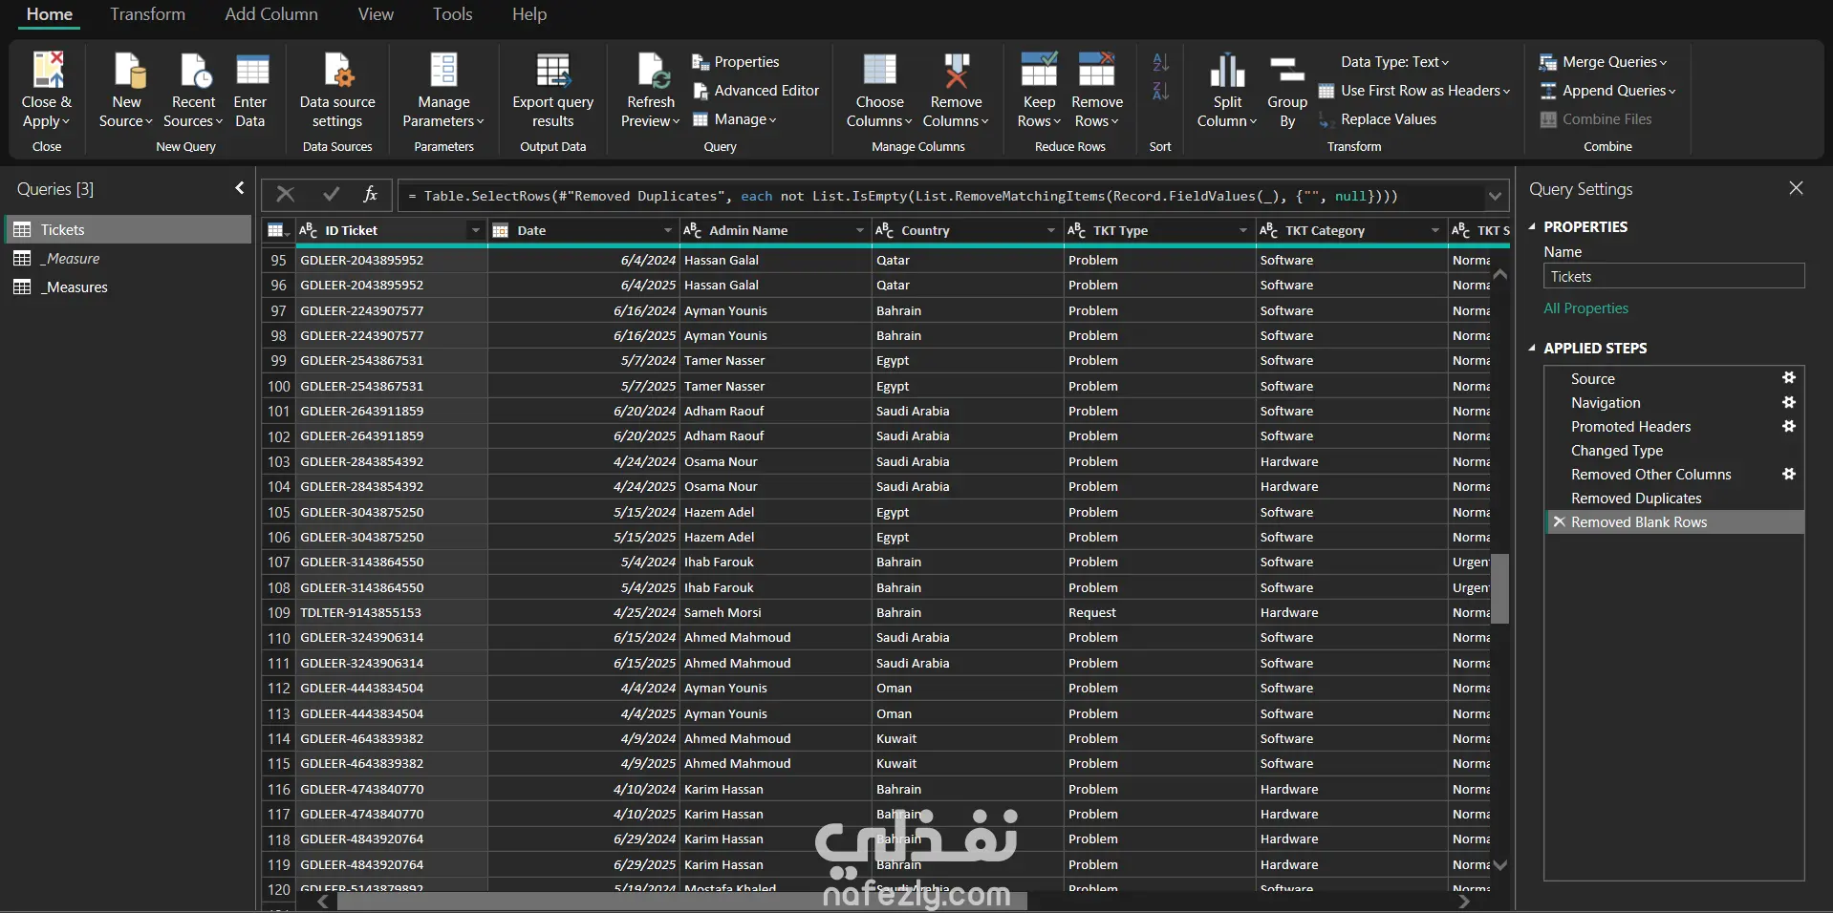
Task: Open Admin Name column filter dropdown
Action: click(859, 230)
